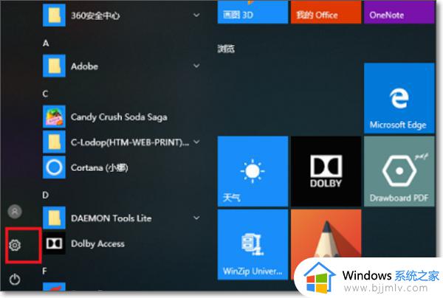Open the Microsoft Edge tile
This screenshot has width=443, height=298.
(x=399, y=98)
